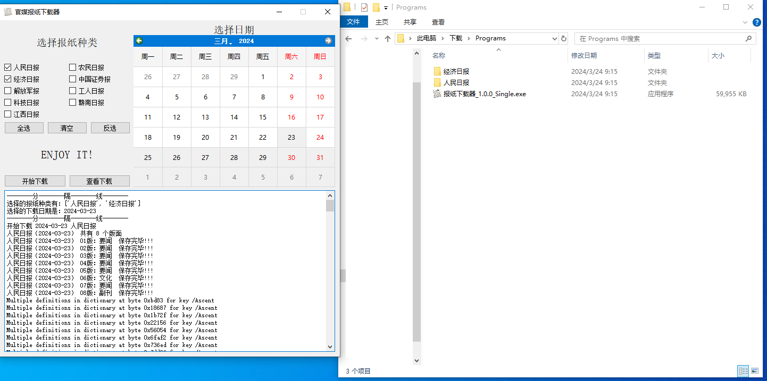
Task: Uncheck the 经济日报 checkbox
Action: click(7, 79)
